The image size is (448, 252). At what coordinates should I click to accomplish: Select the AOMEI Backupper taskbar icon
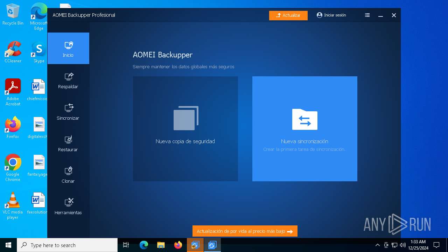pyautogui.click(x=212, y=245)
